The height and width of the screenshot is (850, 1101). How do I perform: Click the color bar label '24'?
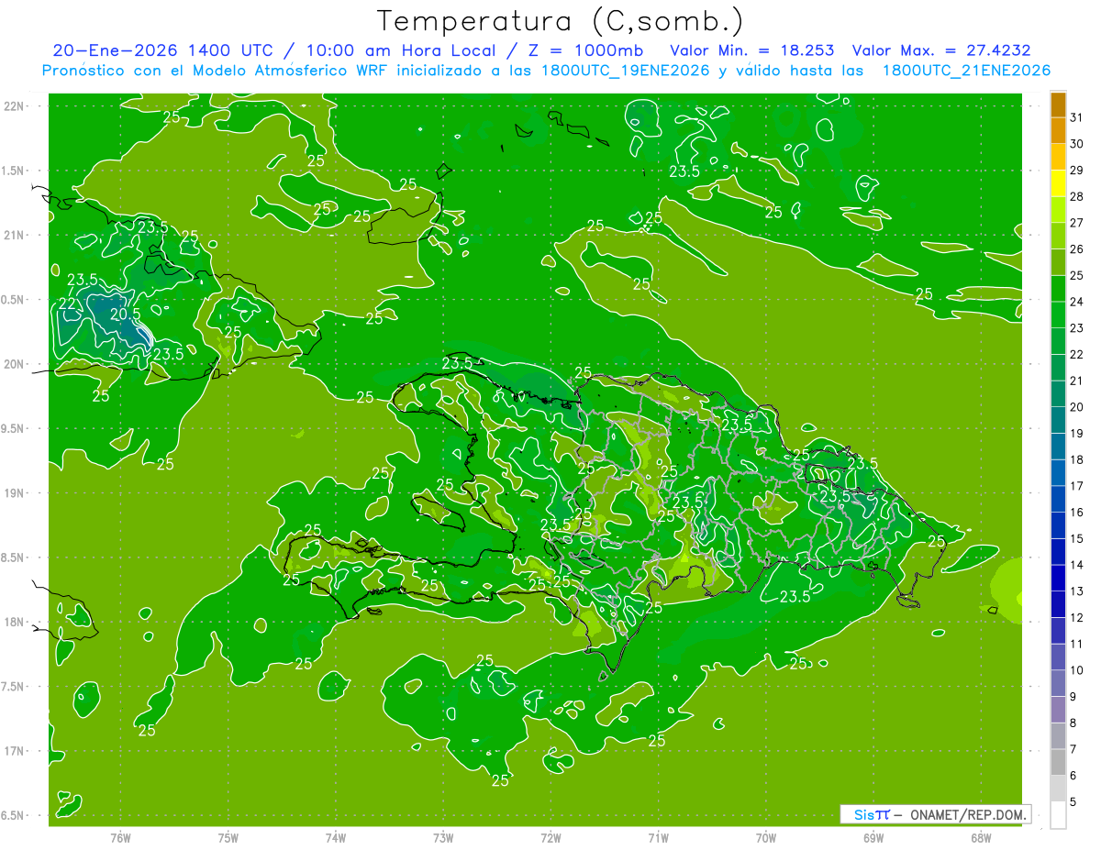pyautogui.click(x=1077, y=303)
